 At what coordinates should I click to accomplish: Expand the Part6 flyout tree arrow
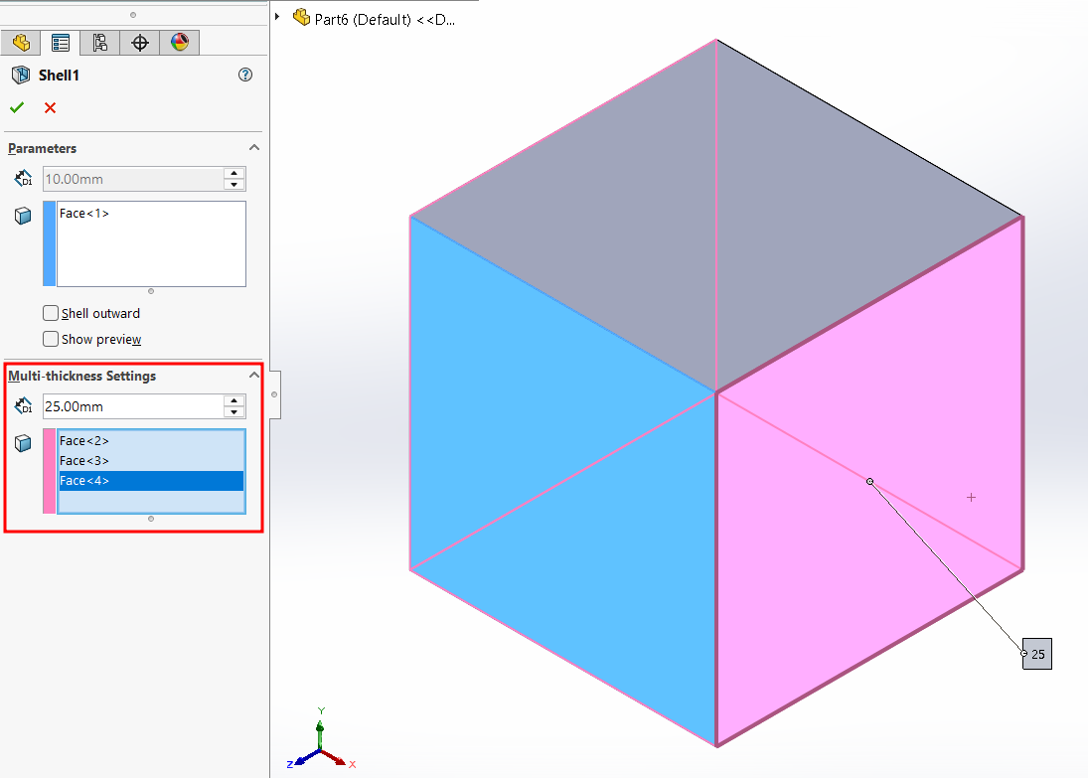point(277,18)
